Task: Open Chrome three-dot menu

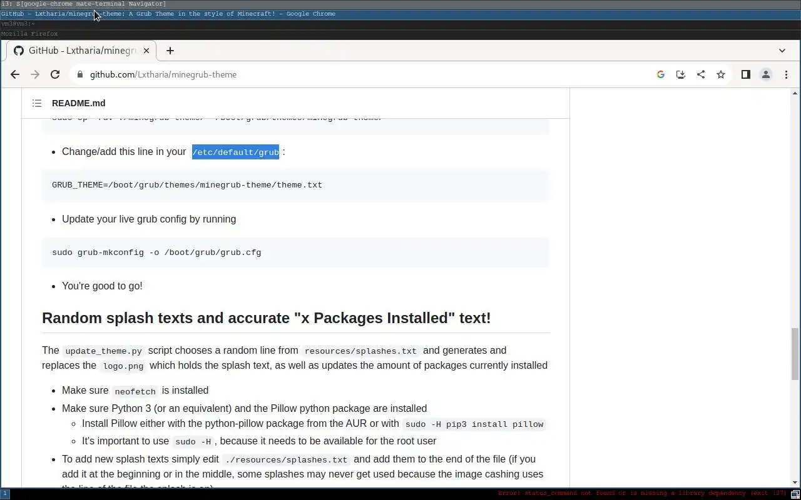Action: pyautogui.click(x=786, y=74)
